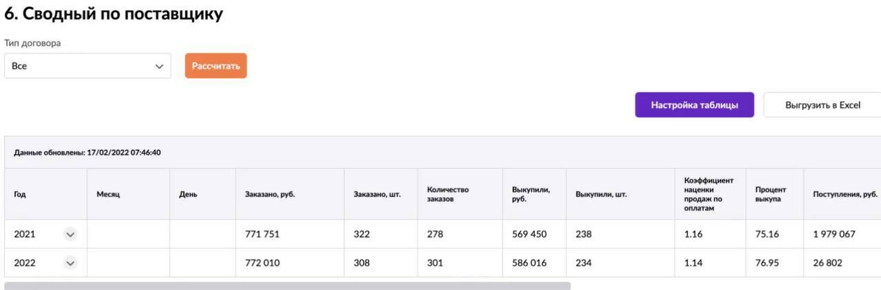Image resolution: width=881 pixels, height=290 pixels.
Task: Click the День column header
Action: tap(188, 194)
